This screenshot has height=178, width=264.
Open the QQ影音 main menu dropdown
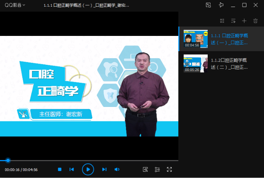pyautogui.click(x=15, y=5)
